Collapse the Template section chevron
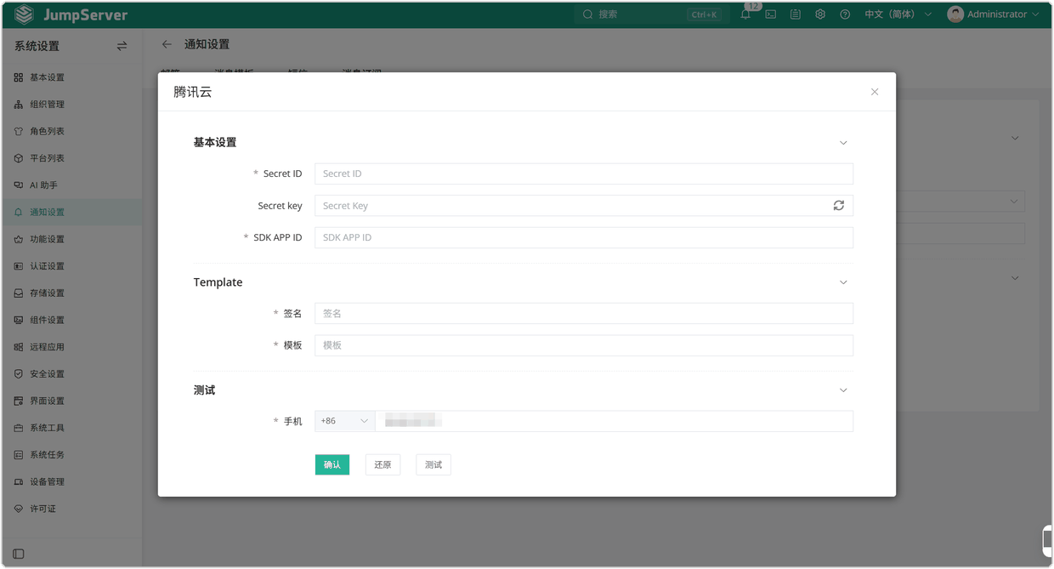This screenshot has height=569, width=1054. tap(843, 282)
